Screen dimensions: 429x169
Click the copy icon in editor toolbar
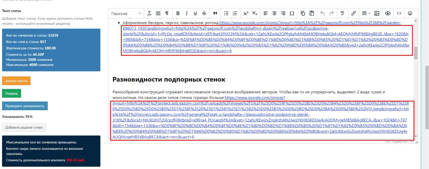[x=303, y=13]
